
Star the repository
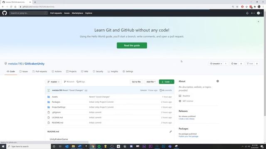[x=234, y=64]
